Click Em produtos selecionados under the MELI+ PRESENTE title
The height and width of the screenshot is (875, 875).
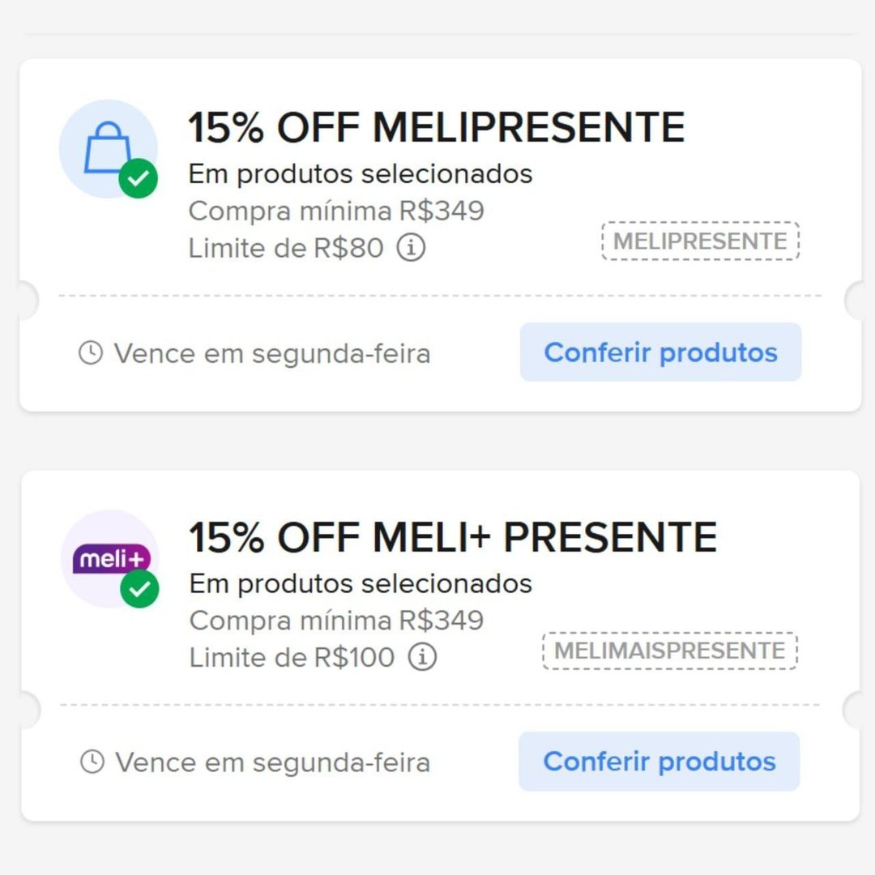coord(361,583)
